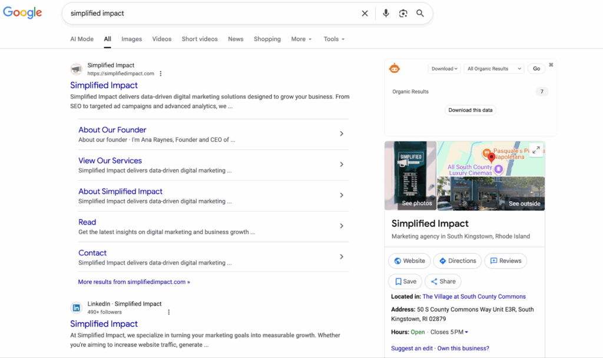Viewport: 603px width, 358px height.
Task: Expand business hours next to Closes 5PM
Action: click(466, 333)
